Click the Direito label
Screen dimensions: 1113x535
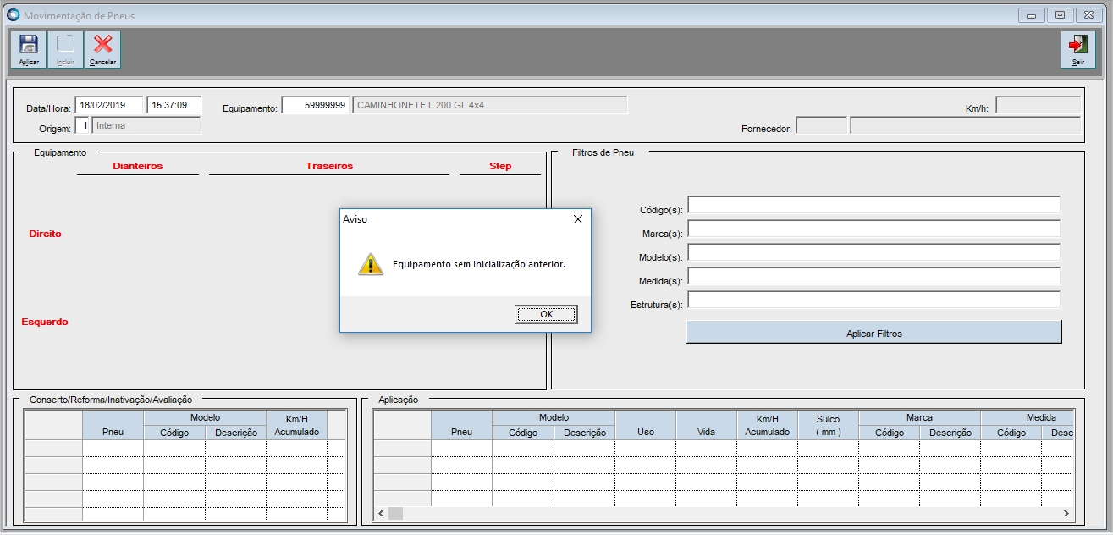[x=45, y=234]
